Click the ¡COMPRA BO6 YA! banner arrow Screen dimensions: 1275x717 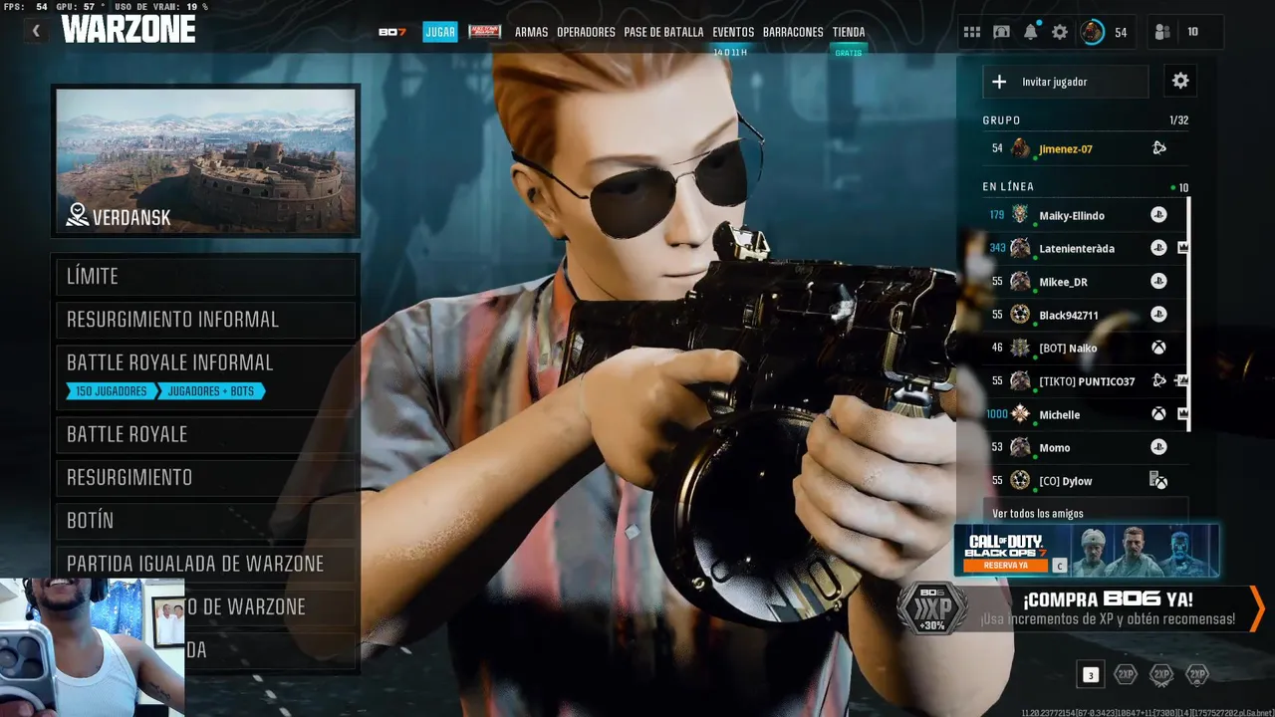point(1257,608)
